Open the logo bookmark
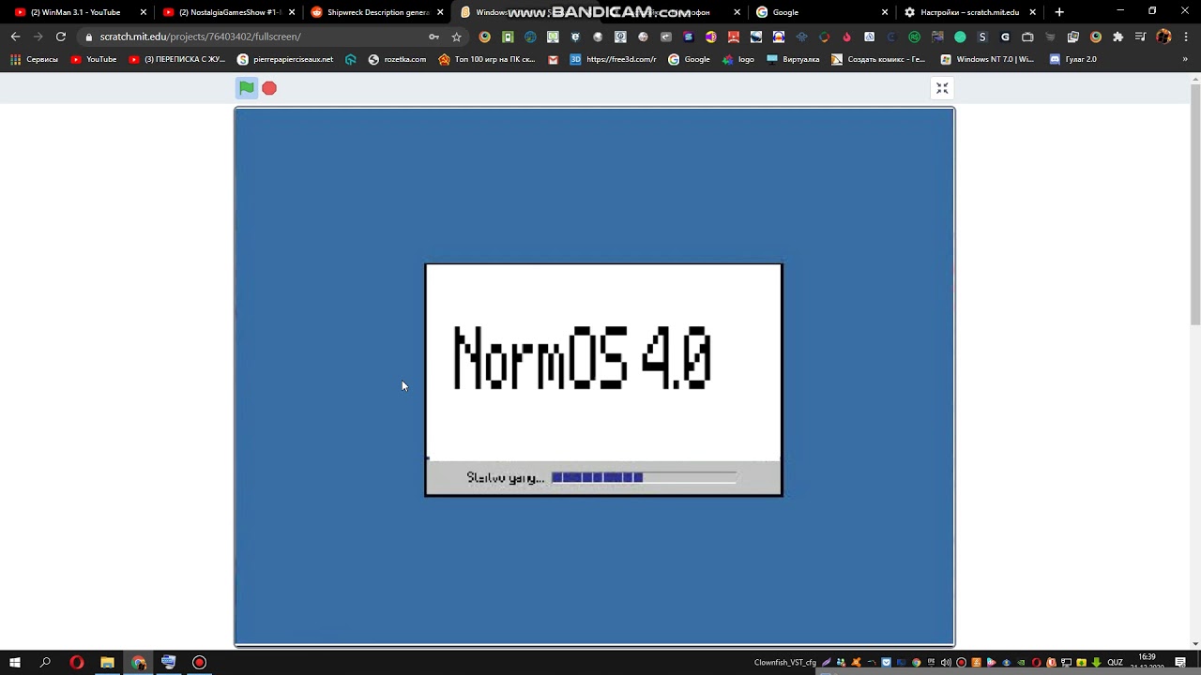The height and width of the screenshot is (675, 1201). pyautogui.click(x=737, y=59)
